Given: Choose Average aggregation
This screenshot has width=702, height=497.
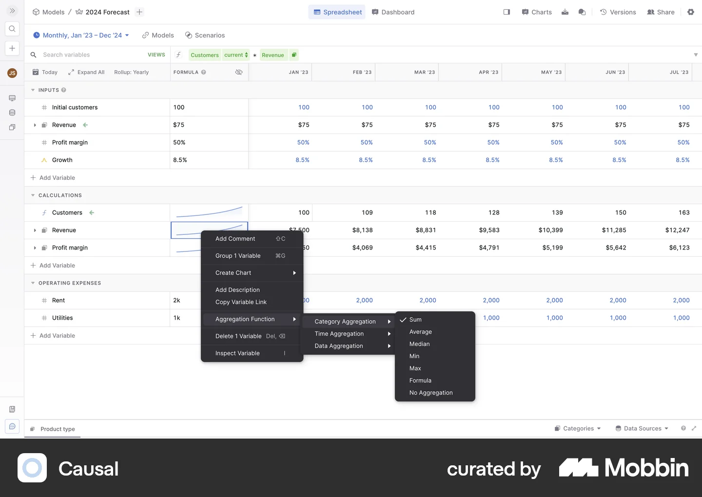Looking at the screenshot, I should click(435, 332).
